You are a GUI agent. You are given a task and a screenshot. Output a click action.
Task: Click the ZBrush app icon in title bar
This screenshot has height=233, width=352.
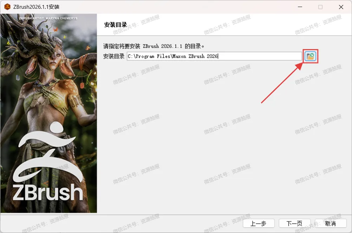tap(7, 7)
